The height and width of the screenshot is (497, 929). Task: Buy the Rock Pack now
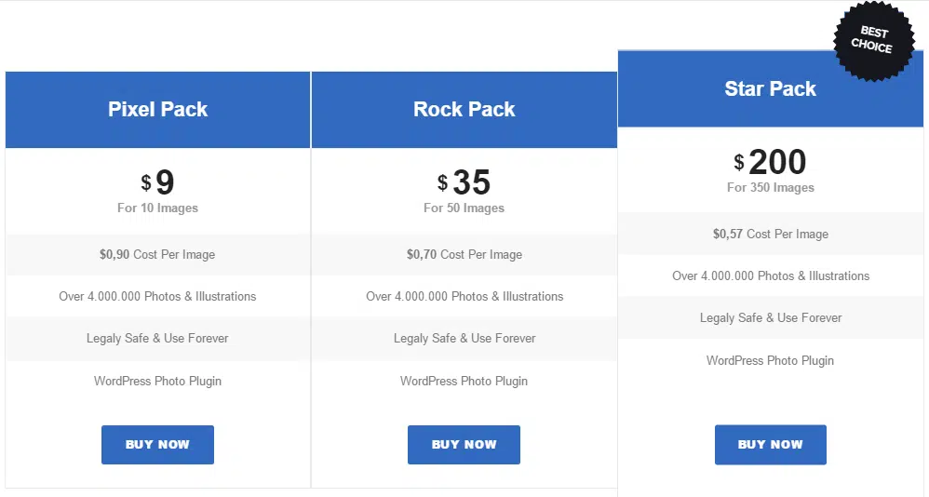[x=464, y=444]
